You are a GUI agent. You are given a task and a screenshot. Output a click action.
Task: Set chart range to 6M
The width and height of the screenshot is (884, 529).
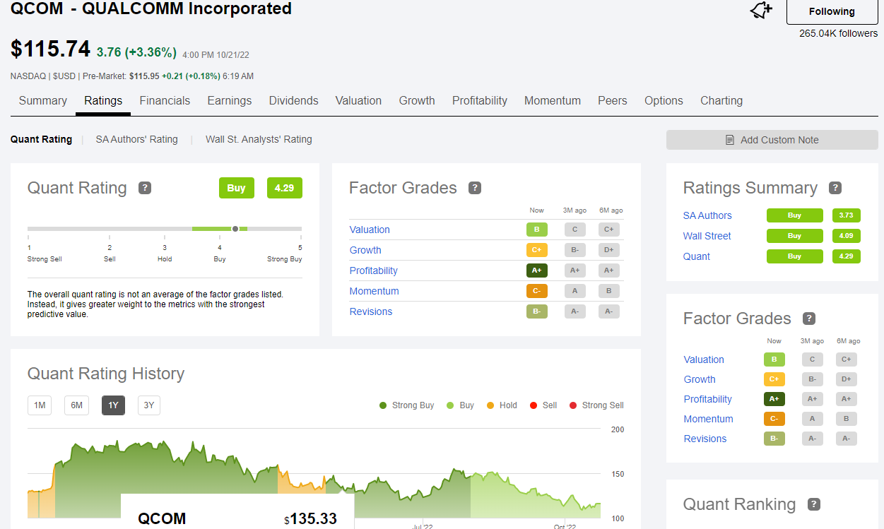76,405
